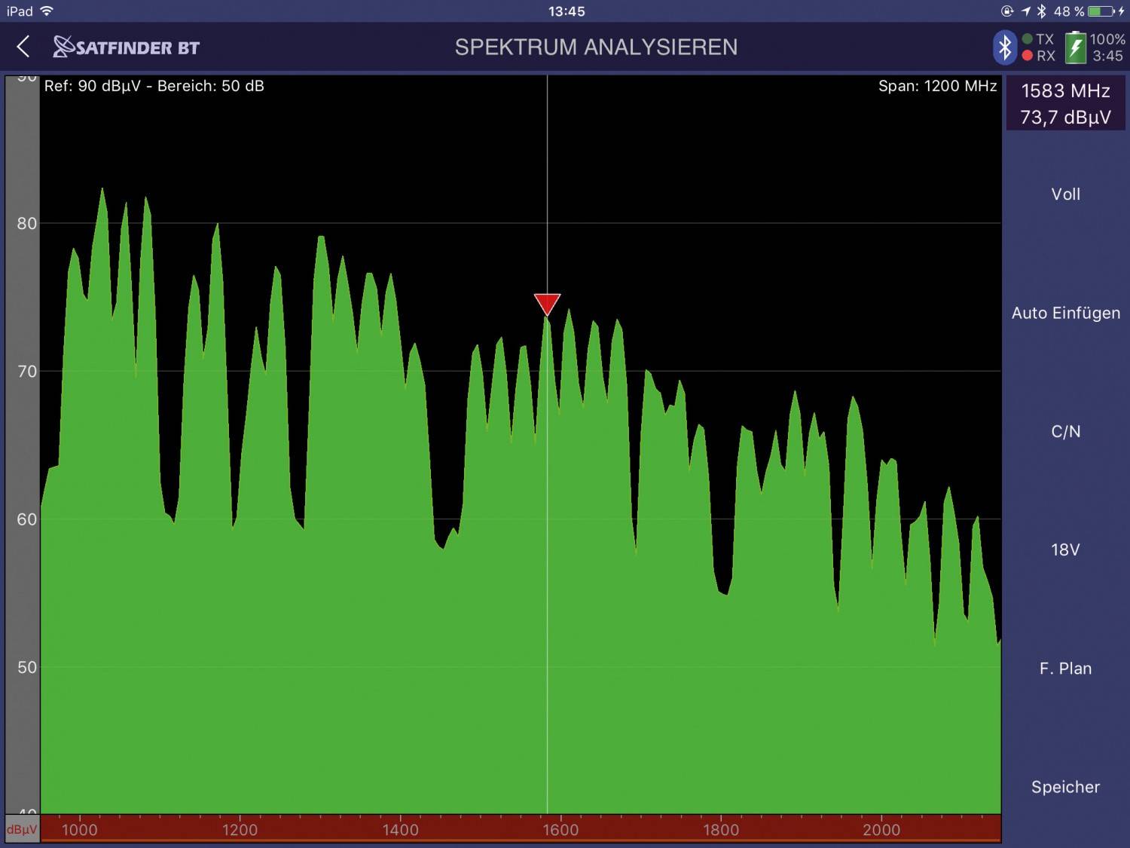Tap the 70 level axis label
Viewport: 1130px width, 848px height.
tap(26, 371)
